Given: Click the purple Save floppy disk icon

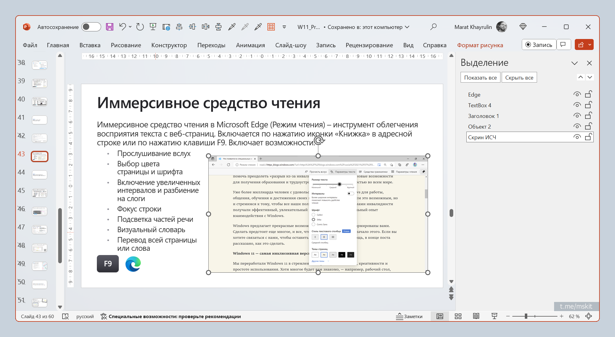Looking at the screenshot, I should (109, 27).
